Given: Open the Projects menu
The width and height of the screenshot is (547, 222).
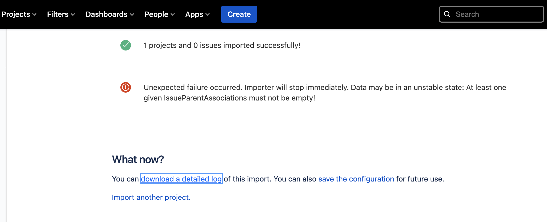Looking at the screenshot, I should [x=19, y=14].
